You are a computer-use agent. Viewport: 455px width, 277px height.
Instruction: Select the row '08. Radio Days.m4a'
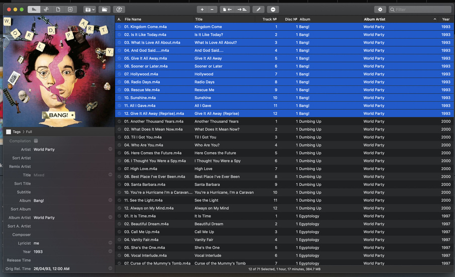[285, 82]
